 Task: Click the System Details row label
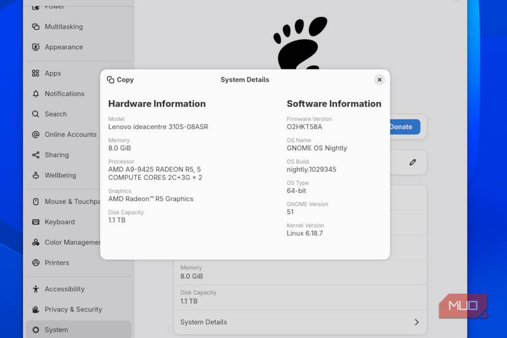pos(203,322)
